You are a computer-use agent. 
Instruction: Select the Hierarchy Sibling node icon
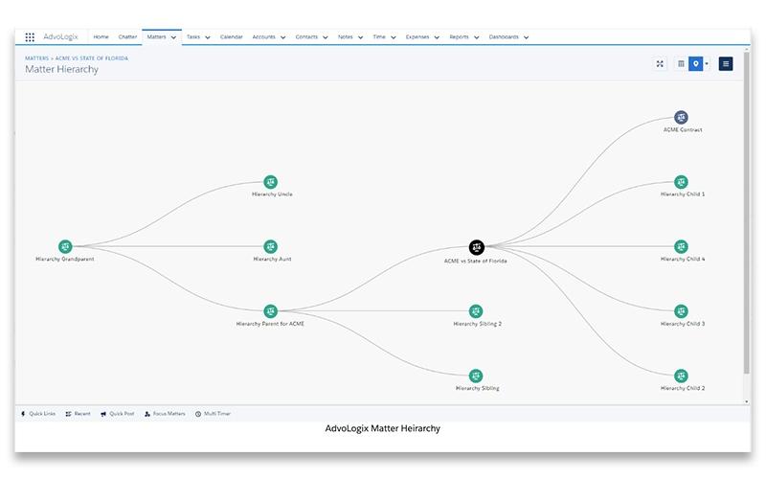tap(476, 376)
